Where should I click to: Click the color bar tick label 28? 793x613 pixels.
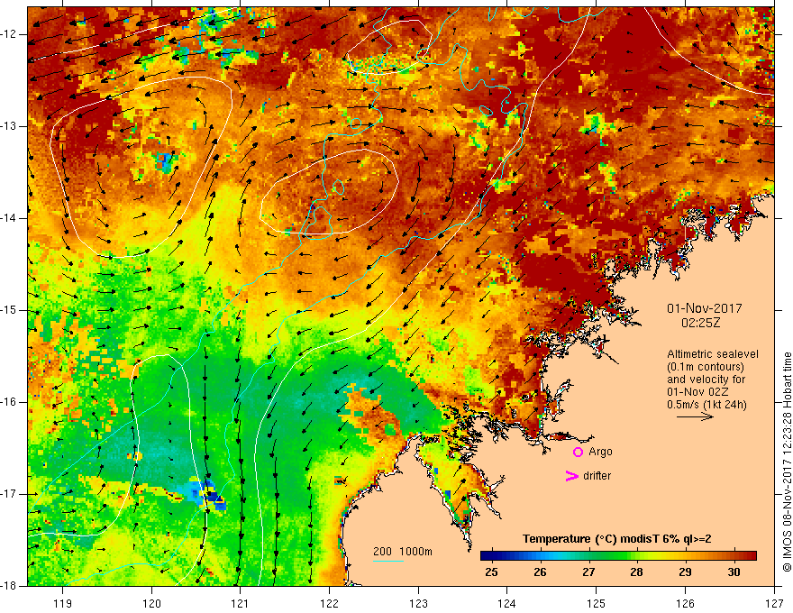636,572
